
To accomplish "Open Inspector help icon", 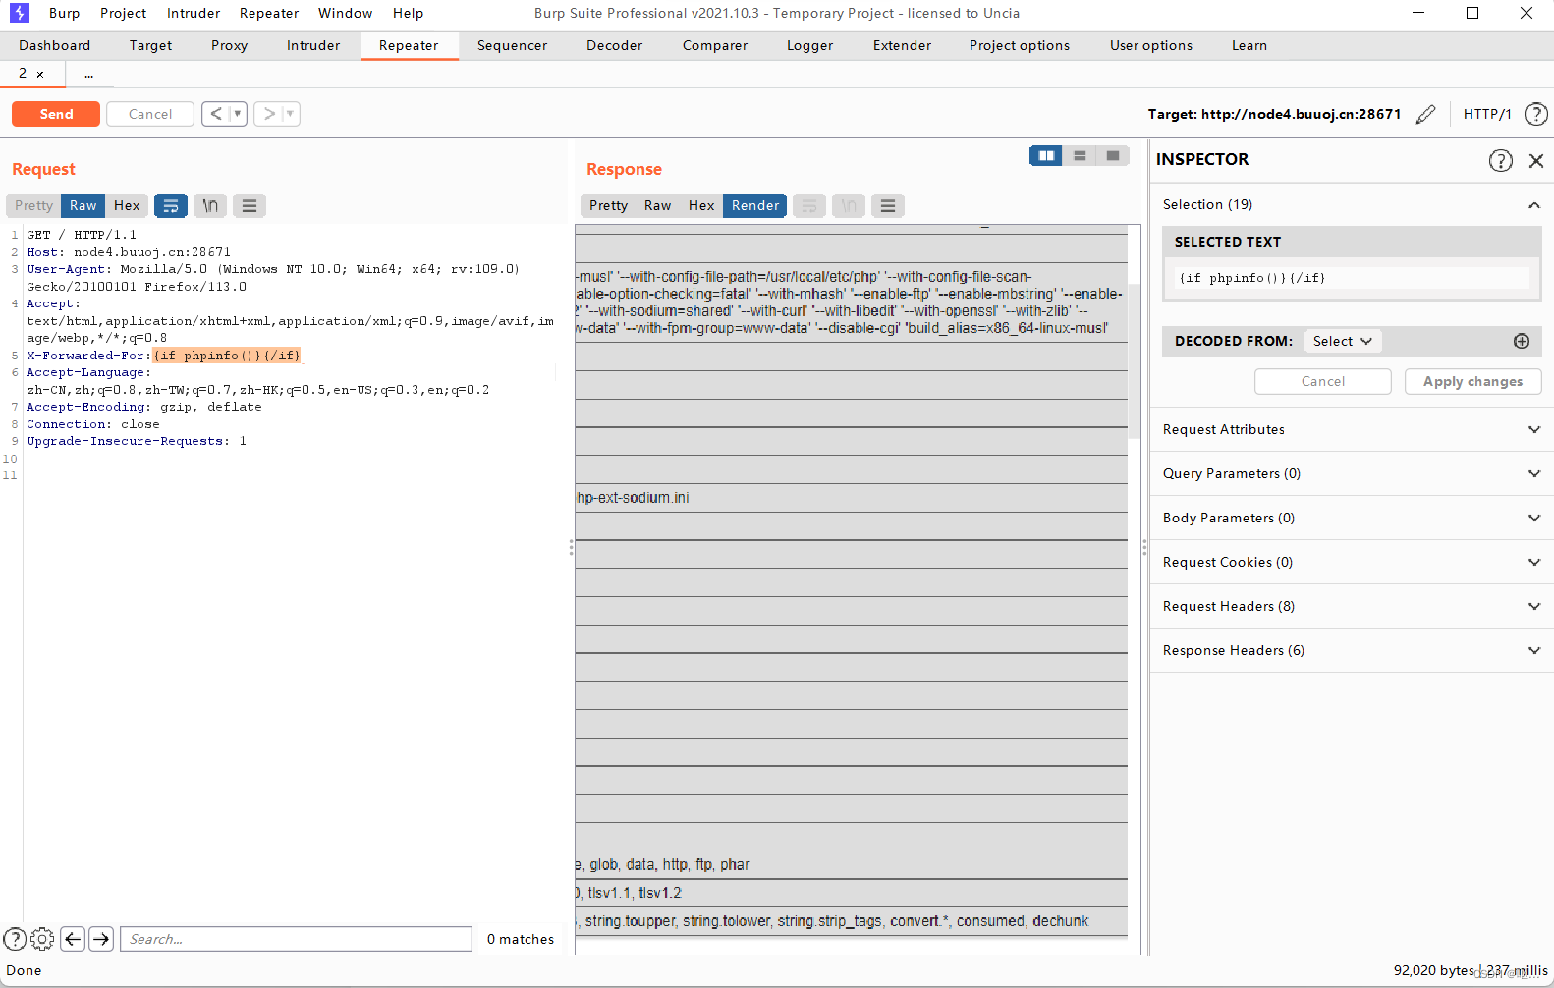I will tap(1501, 160).
